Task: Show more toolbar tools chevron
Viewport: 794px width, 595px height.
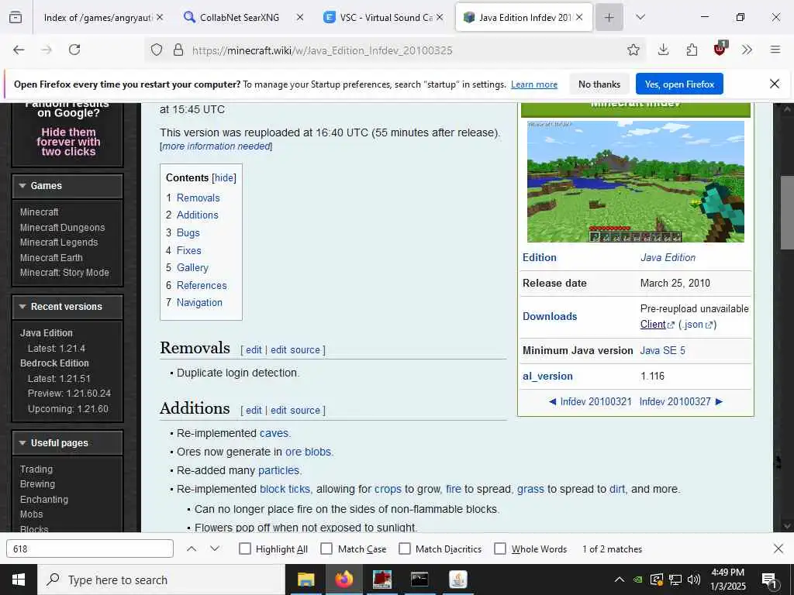Action: click(747, 50)
